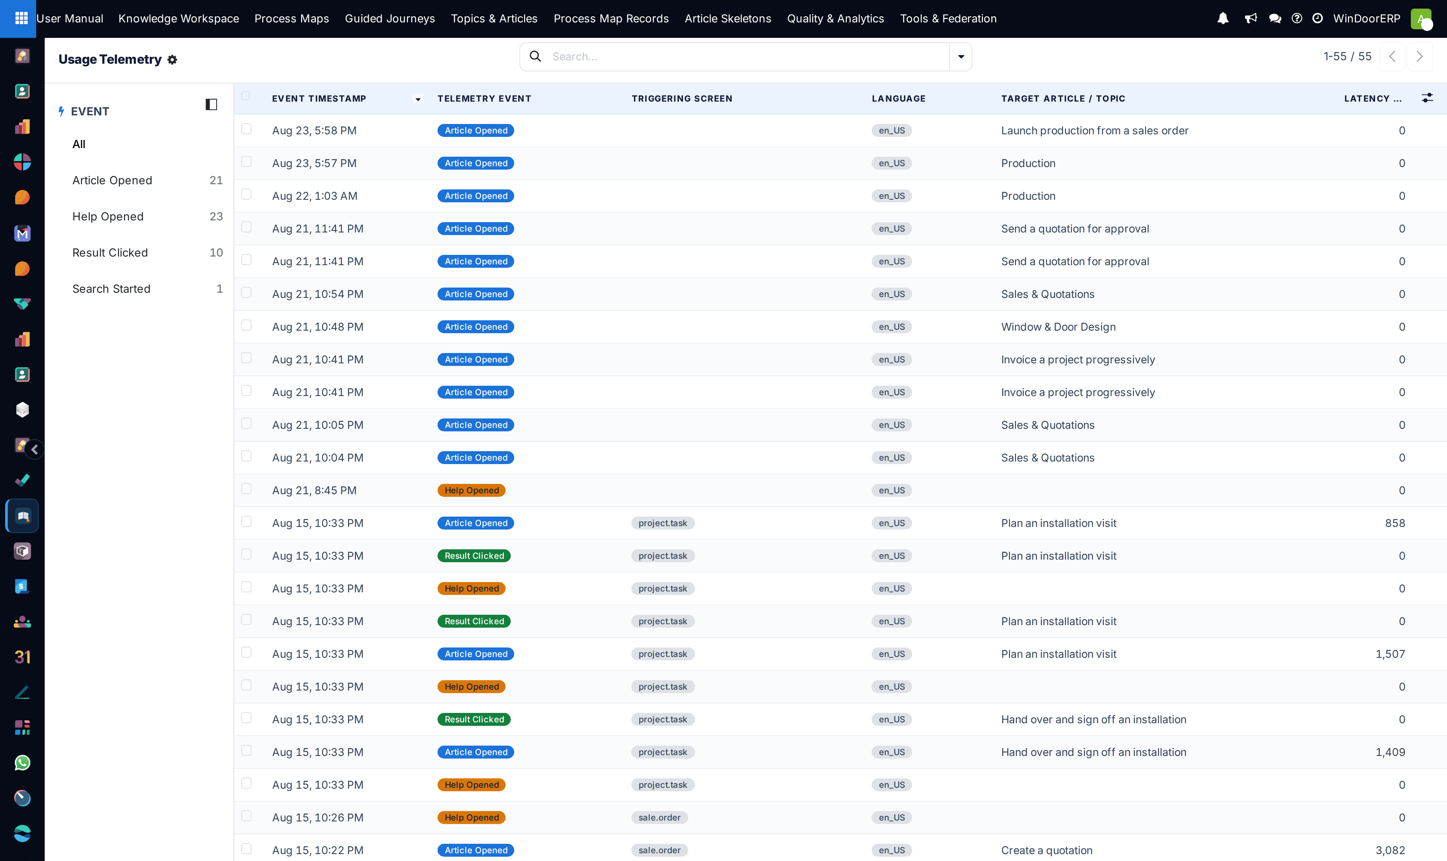Open the white cube sidebar app
Viewport: 1447px width, 861px height.
(x=22, y=409)
